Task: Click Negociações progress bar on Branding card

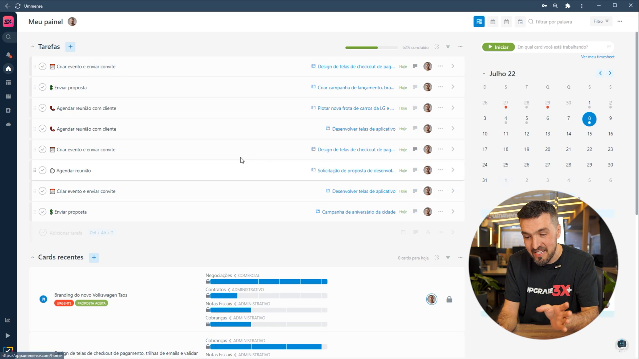Action: pos(269,282)
